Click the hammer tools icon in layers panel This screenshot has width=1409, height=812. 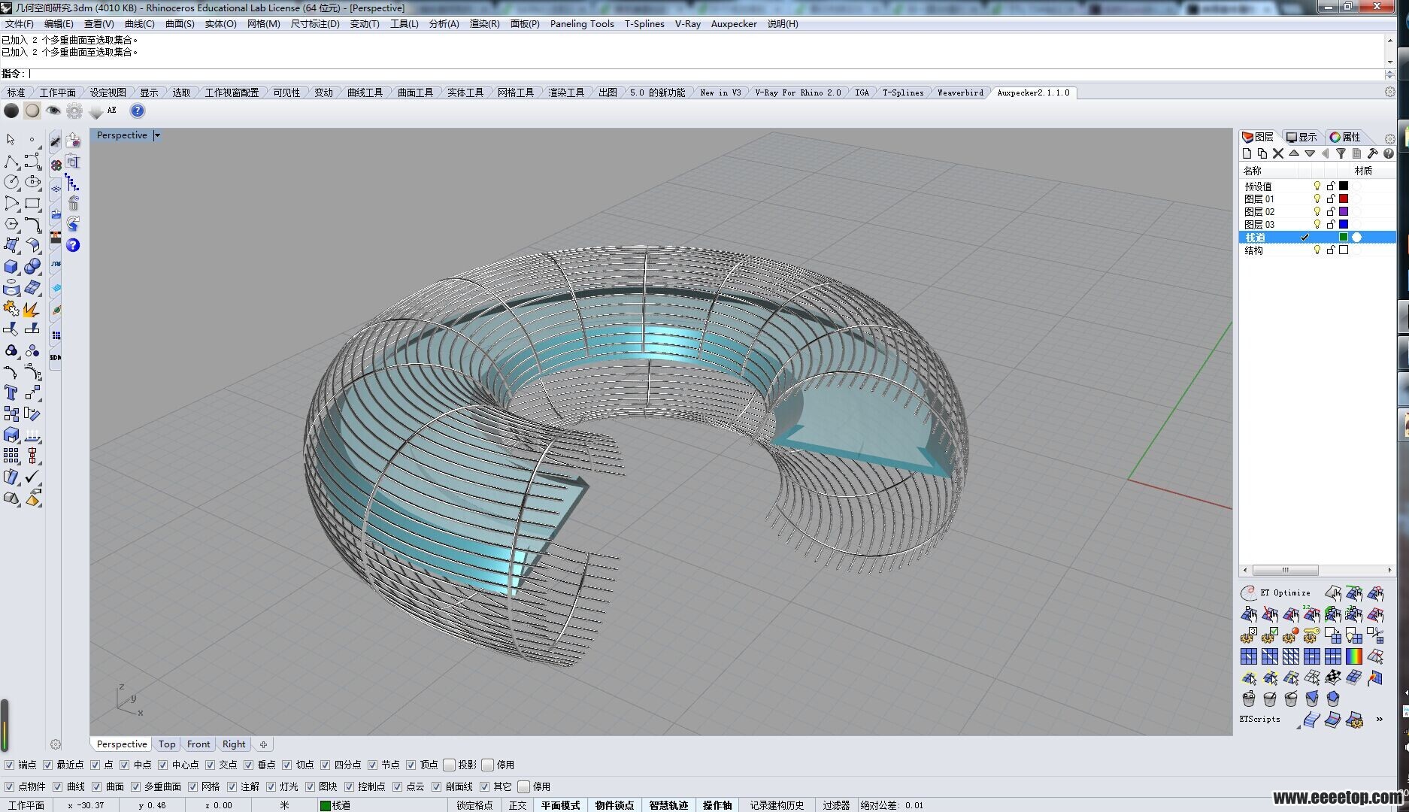(x=1372, y=153)
